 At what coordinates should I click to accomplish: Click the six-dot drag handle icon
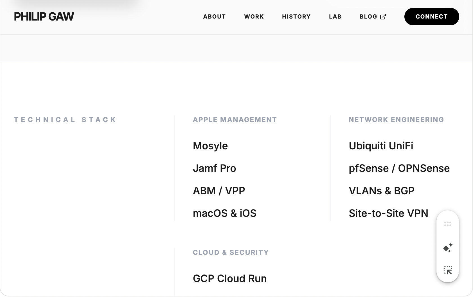point(447,224)
